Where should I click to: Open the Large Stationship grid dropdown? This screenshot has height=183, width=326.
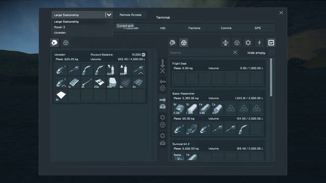click(82, 15)
